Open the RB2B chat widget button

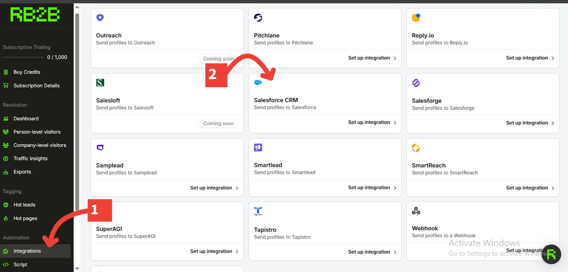(x=551, y=254)
